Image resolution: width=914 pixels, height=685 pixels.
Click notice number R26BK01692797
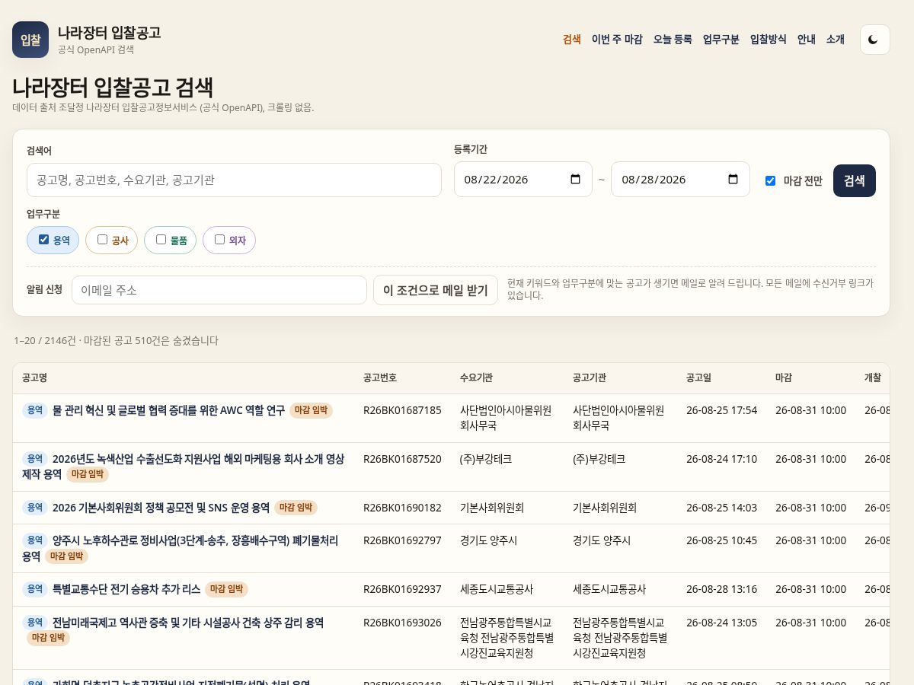402,540
